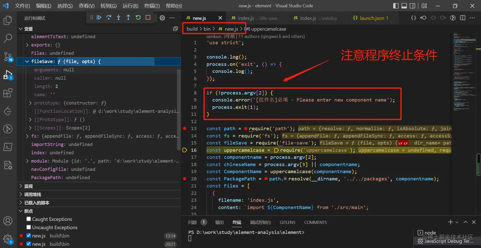Open the debug view's more actions menu
This screenshot has height=248, width=481.
pyautogui.click(x=172, y=18)
